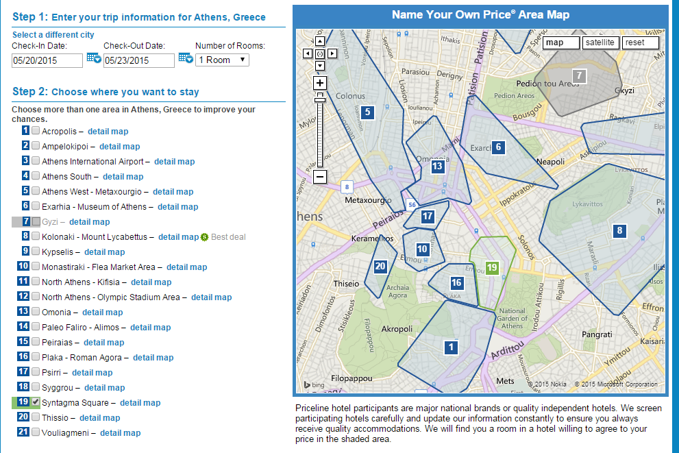Open the Vouliagmeni detail map link
This screenshot has height=453, width=679.
click(x=121, y=433)
